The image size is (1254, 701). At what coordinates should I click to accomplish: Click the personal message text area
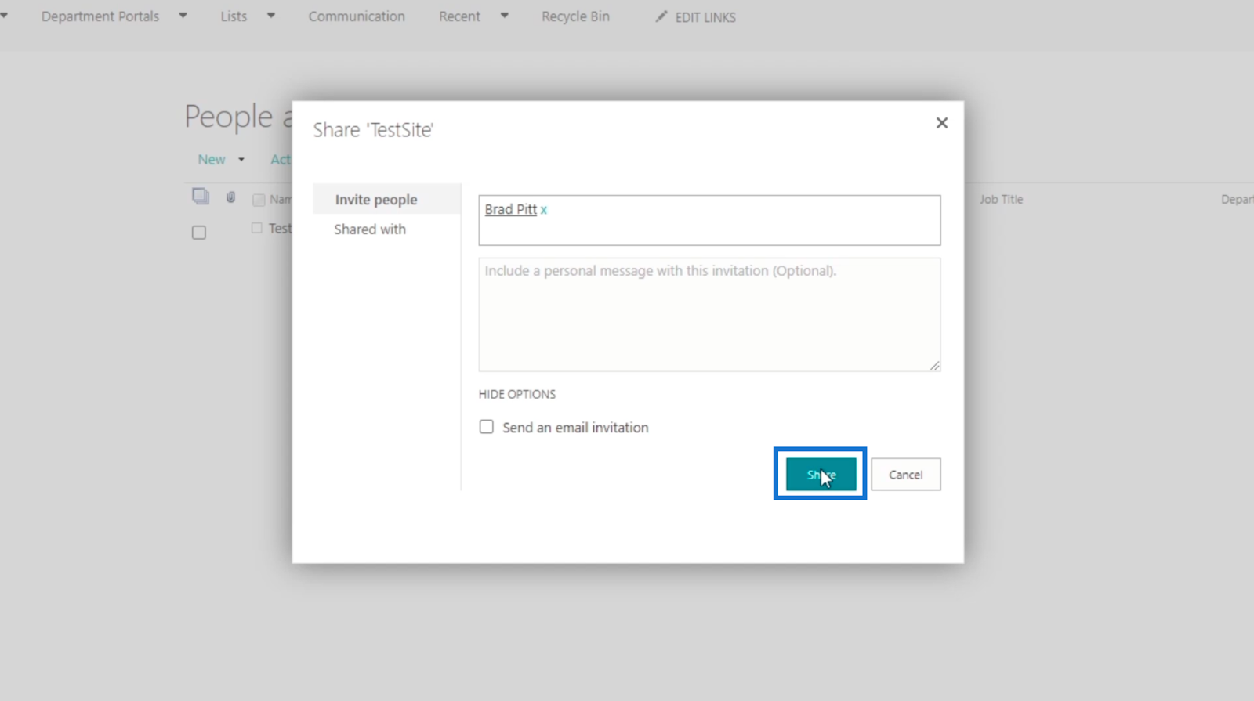click(709, 315)
